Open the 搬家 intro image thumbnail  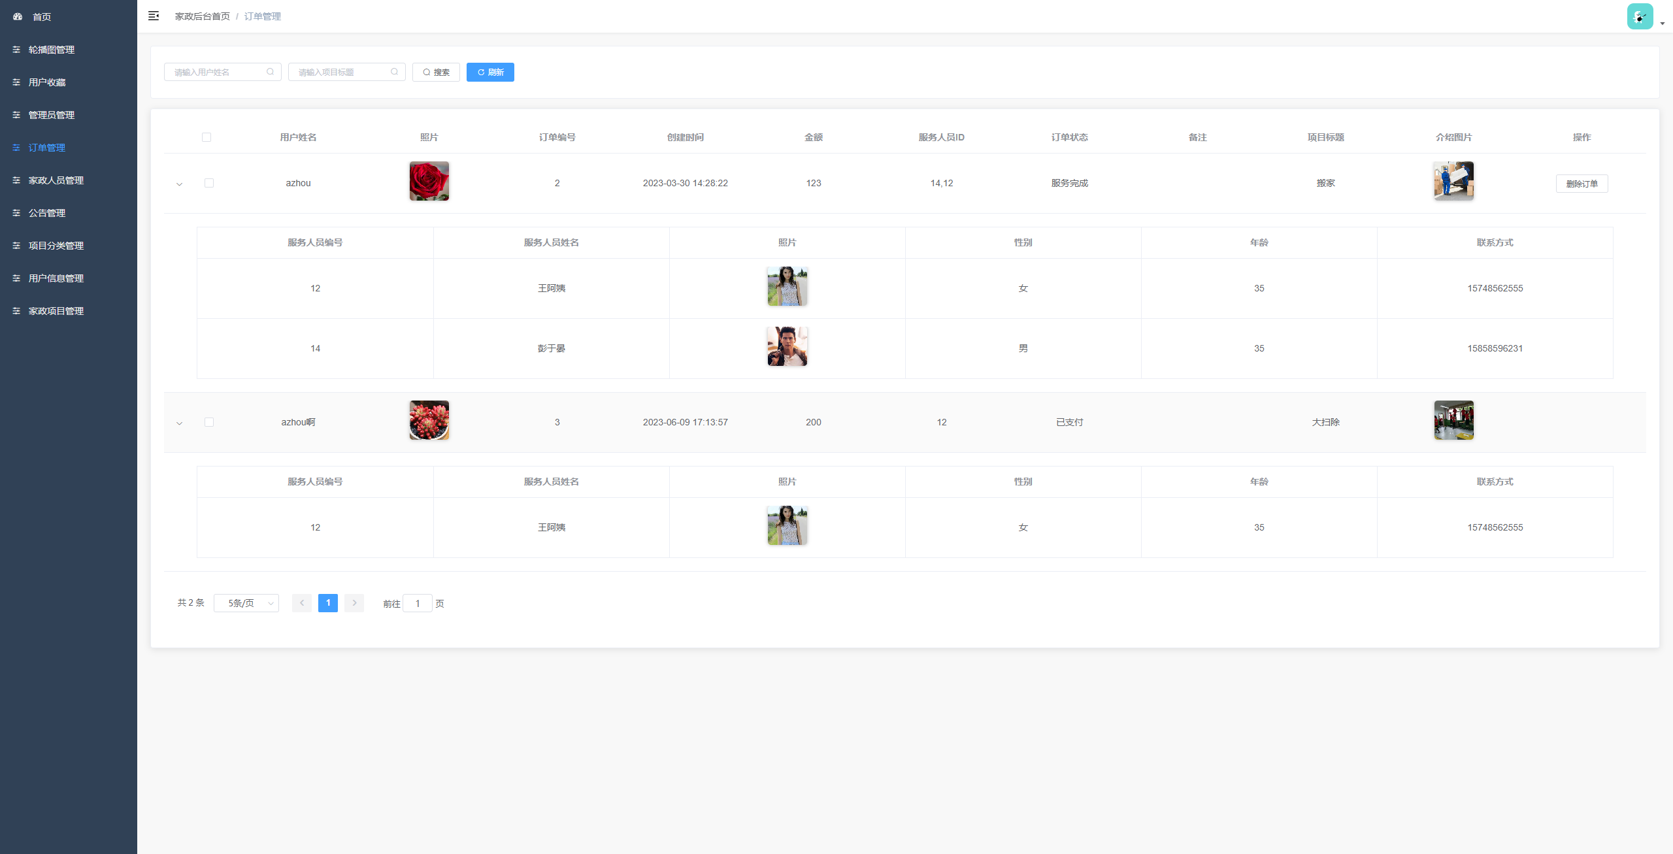tap(1453, 181)
